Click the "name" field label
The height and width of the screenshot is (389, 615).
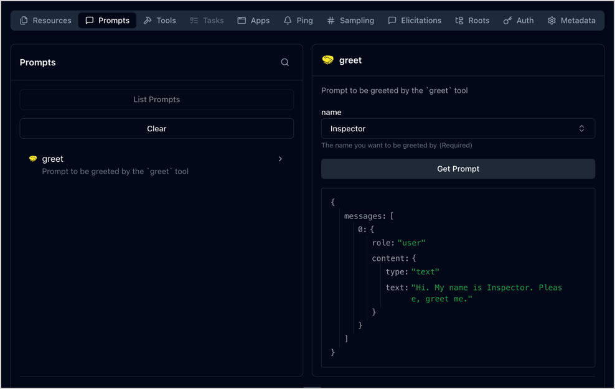tap(331, 112)
